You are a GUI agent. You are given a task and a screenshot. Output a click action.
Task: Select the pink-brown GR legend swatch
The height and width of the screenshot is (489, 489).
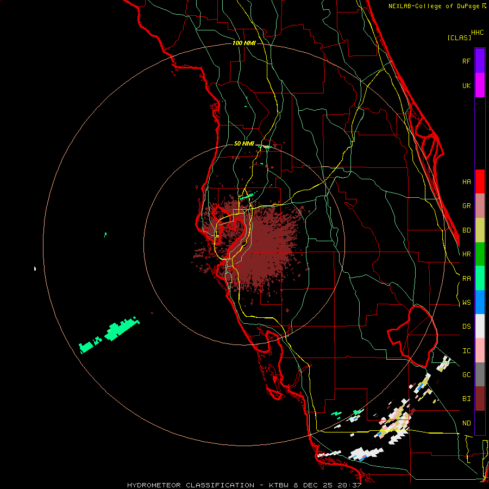point(480,206)
